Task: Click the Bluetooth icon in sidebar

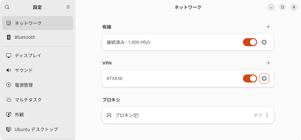Action: coord(9,37)
